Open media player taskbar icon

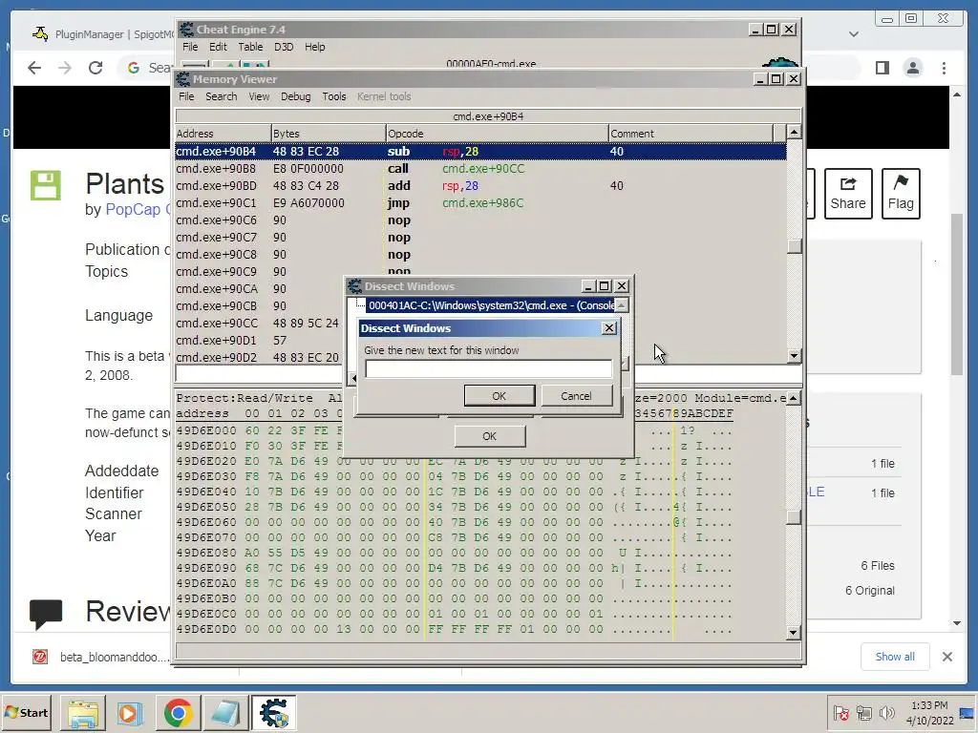130,713
